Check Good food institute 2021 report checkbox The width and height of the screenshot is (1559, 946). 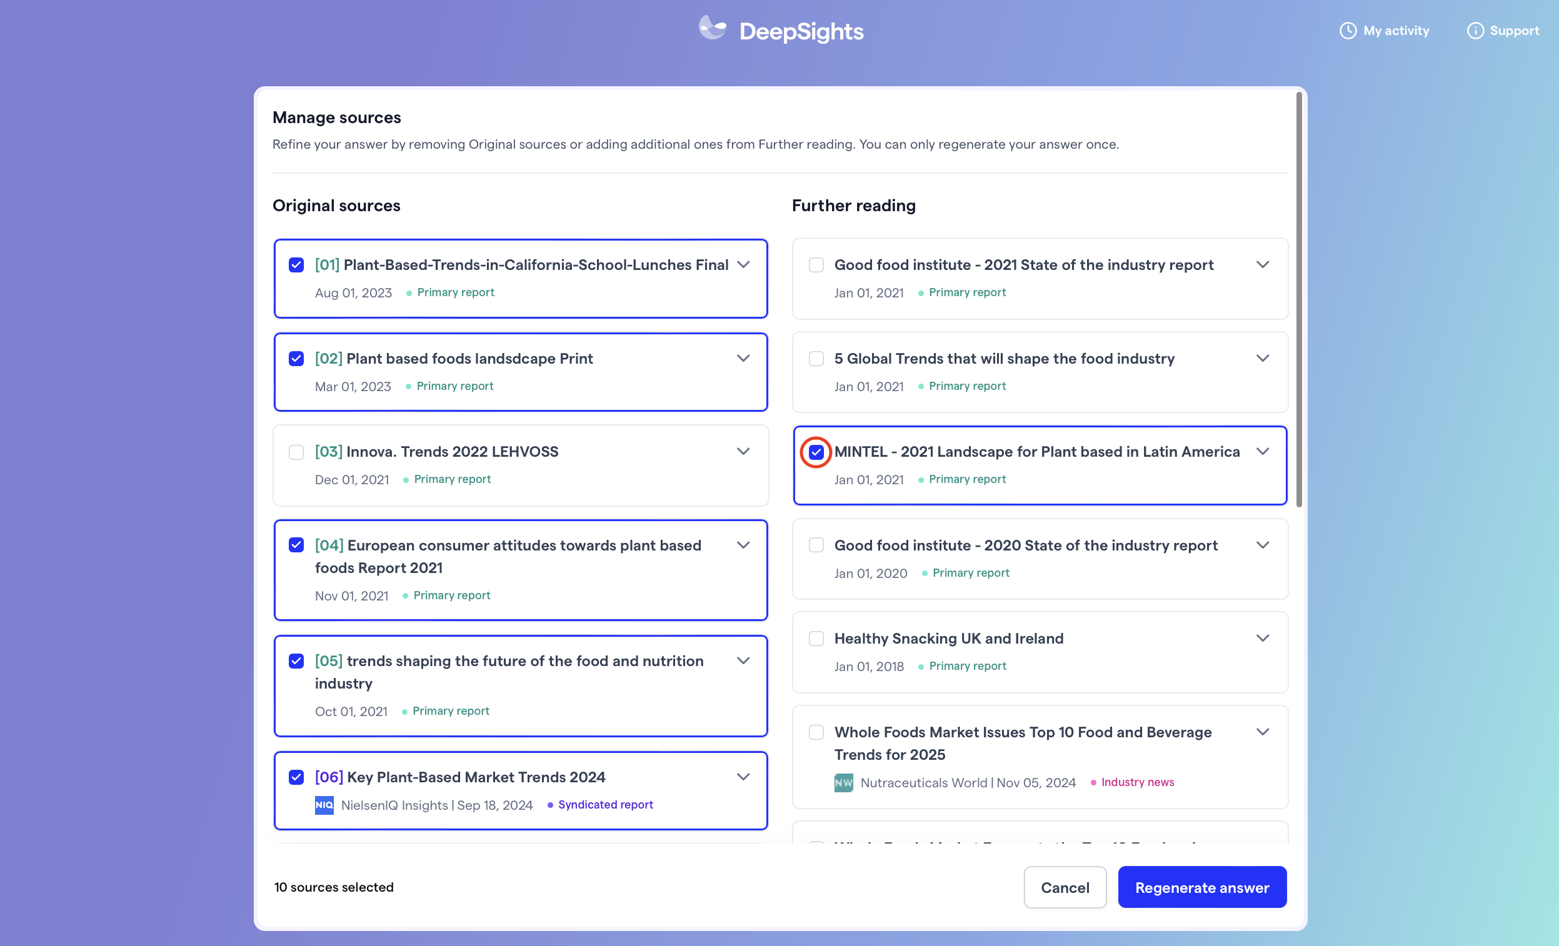[x=816, y=265]
